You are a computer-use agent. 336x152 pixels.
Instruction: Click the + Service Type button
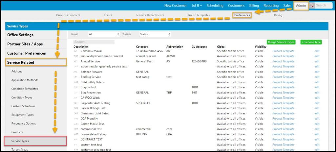point(311,42)
